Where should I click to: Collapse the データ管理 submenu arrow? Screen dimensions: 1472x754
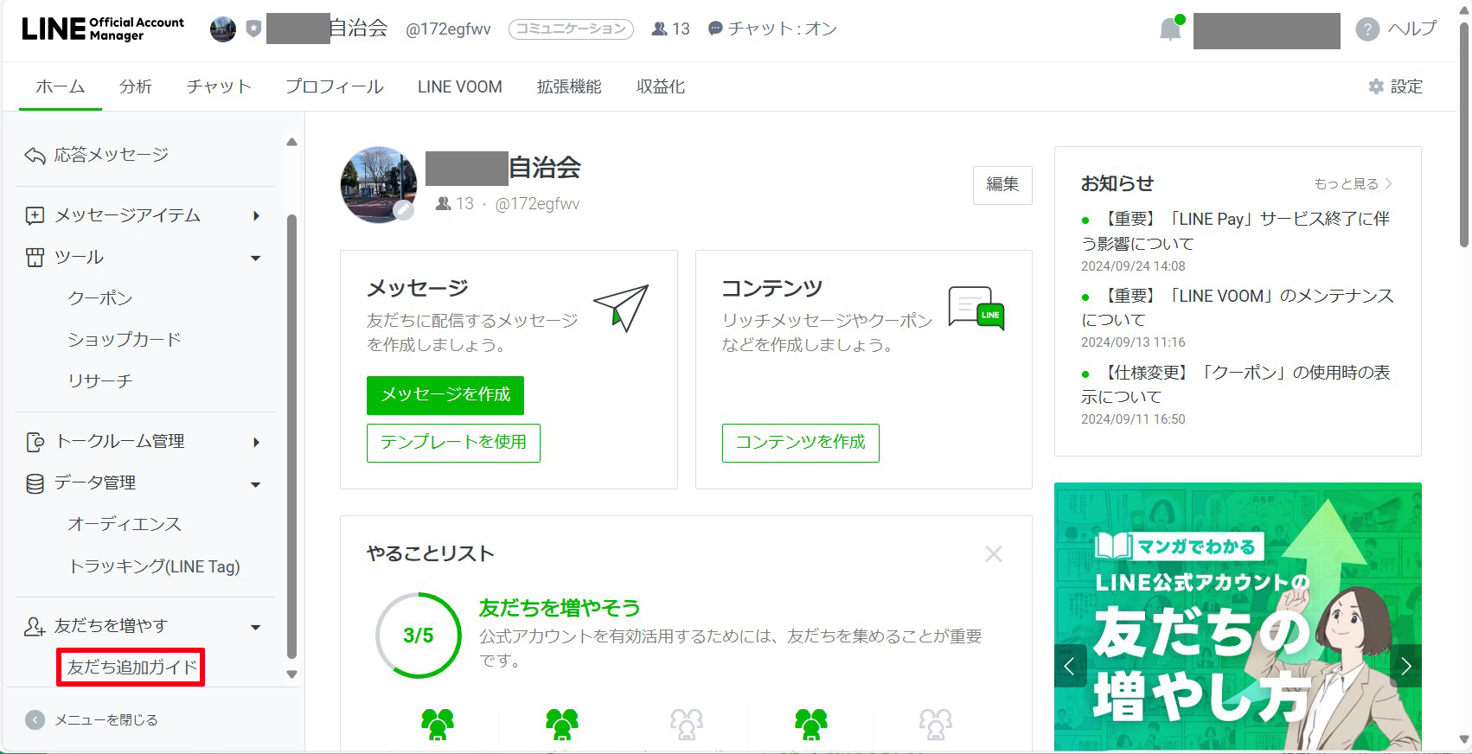point(255,484)
